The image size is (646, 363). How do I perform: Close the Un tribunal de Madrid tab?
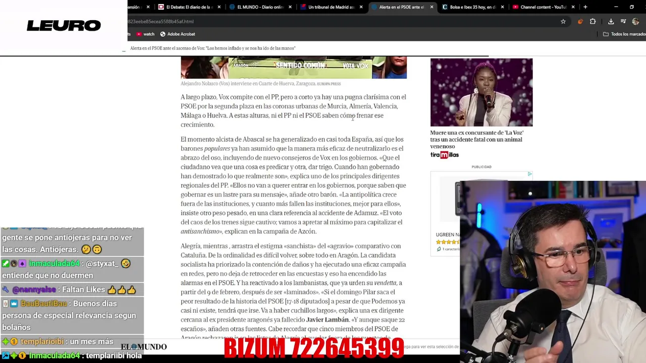(361, 7)
